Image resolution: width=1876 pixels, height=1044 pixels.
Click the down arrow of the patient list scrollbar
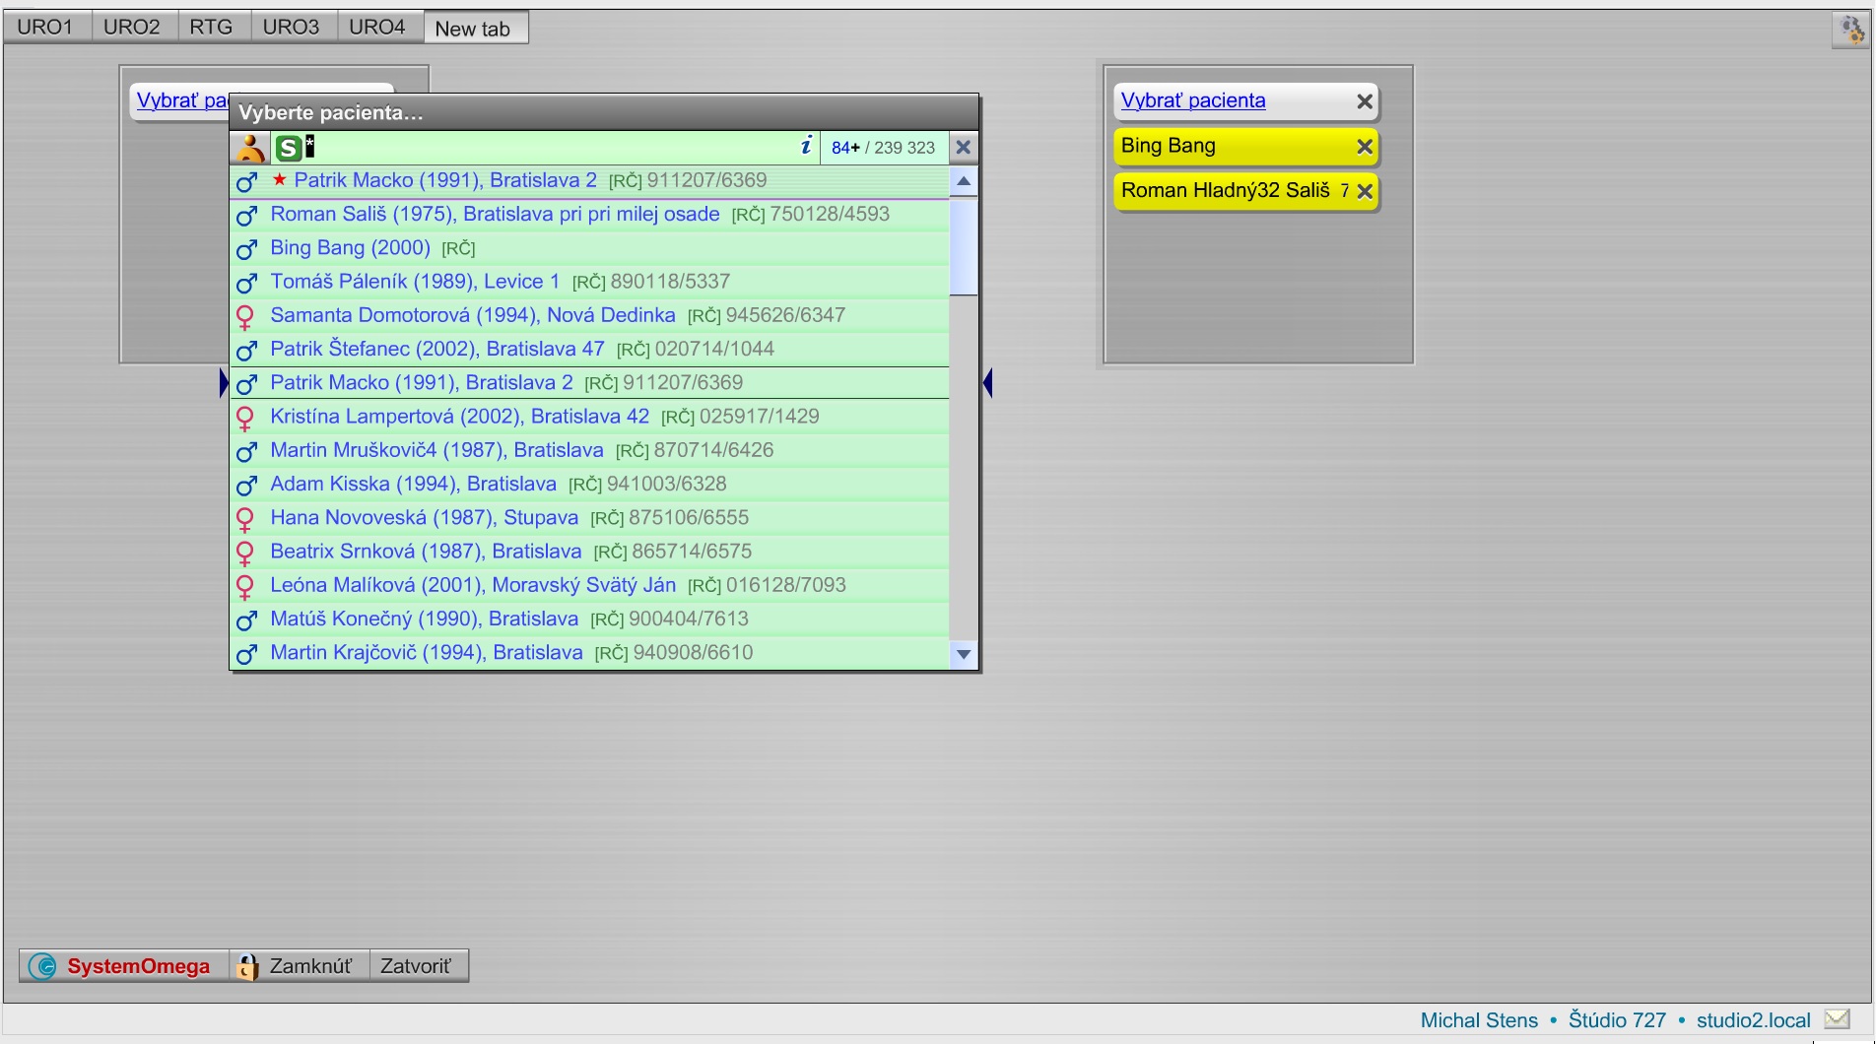pyautogui.click(x=963, y=653)
